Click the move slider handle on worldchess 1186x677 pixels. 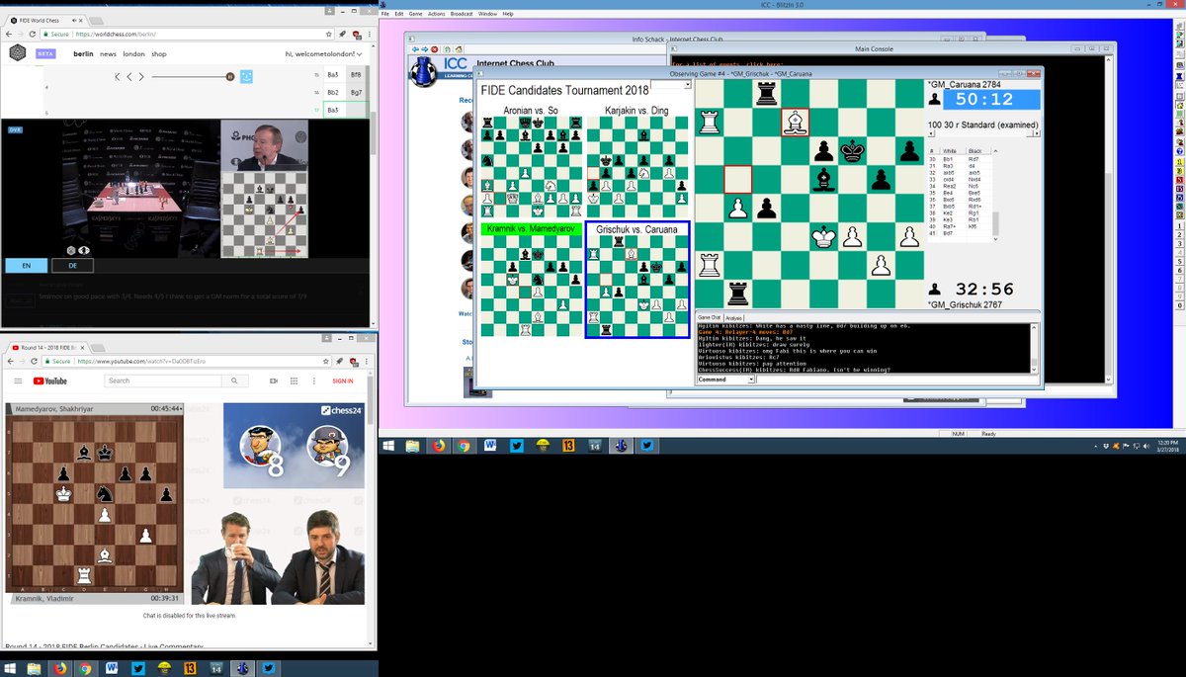(230, 76)
